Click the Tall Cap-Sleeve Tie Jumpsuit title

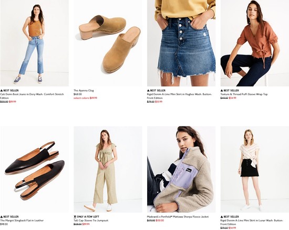click(91, 221)
